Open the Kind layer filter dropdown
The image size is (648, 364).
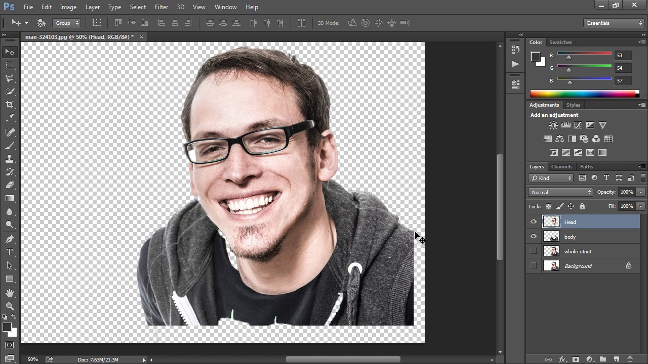click(551, 178)
